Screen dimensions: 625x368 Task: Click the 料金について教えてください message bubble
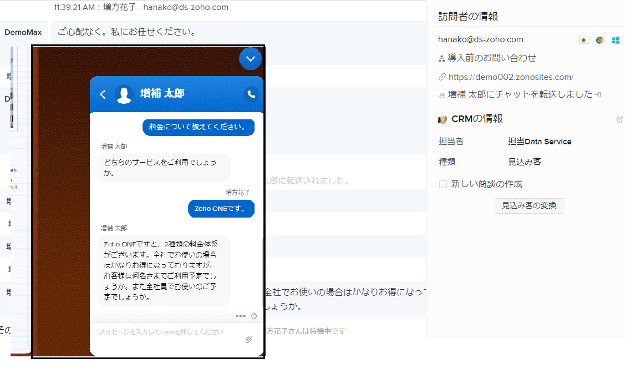[198, 127]
